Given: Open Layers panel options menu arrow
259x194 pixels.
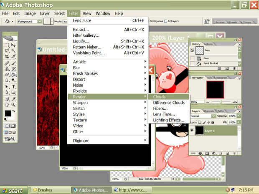Looking at the screenshot, I should pyautogui.click(x=239, y=111).
